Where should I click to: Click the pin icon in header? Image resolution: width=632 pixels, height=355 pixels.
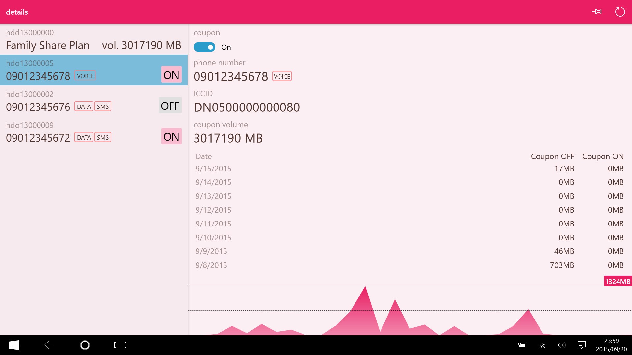pyautogui.click(x=596, y=12)
